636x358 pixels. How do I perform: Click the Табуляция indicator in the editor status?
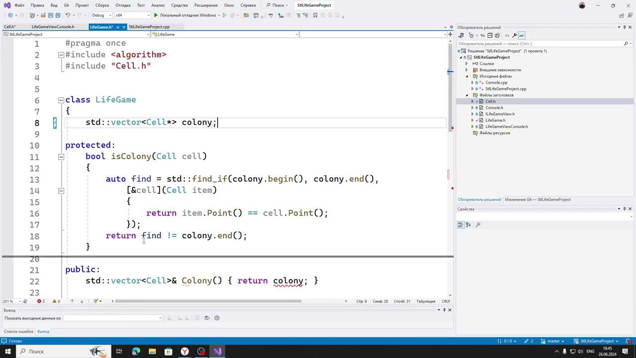tap(426, 301)
